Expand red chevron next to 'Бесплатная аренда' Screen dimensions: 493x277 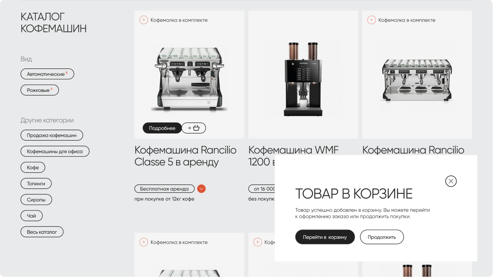pyautogui.click(x=201, y=189)
